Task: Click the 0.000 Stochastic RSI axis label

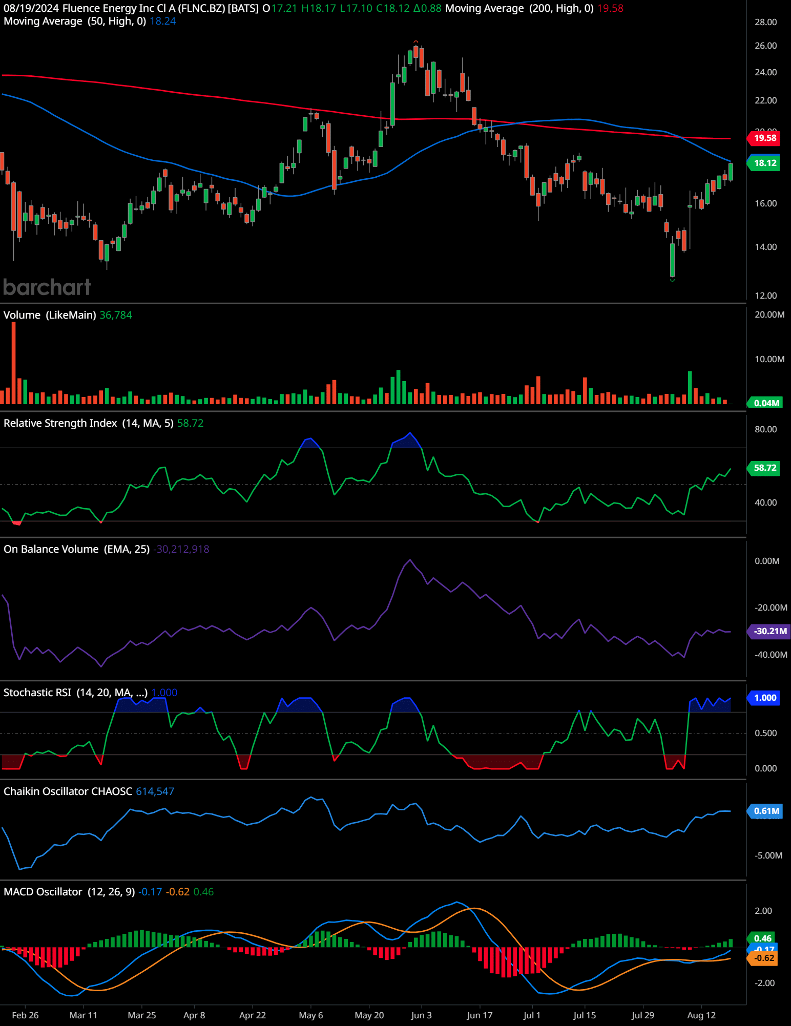Action: (765, 768)
